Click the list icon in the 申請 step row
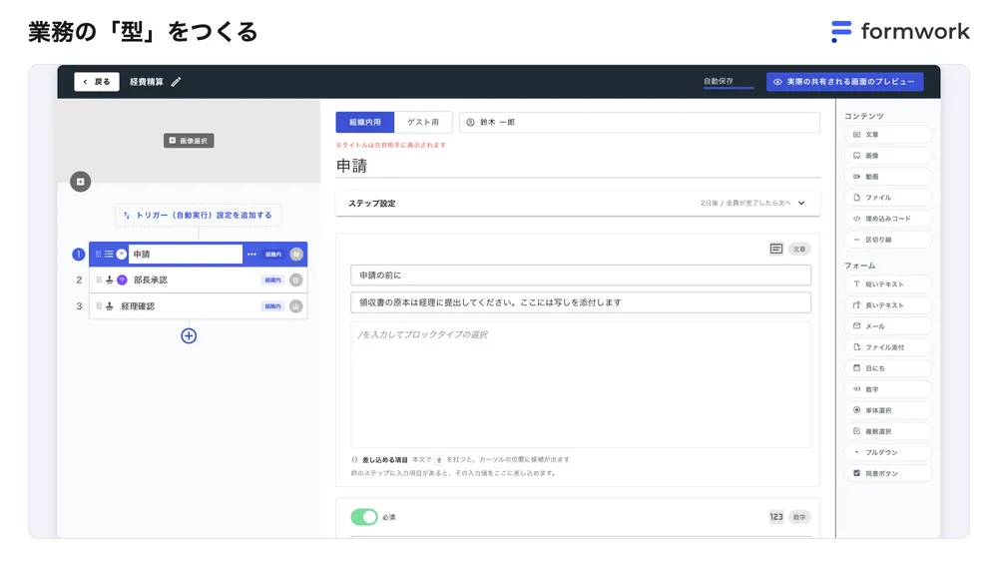998x563 pixels. 109,255
